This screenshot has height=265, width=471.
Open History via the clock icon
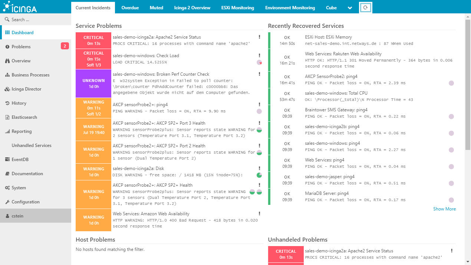click(7, 103)
